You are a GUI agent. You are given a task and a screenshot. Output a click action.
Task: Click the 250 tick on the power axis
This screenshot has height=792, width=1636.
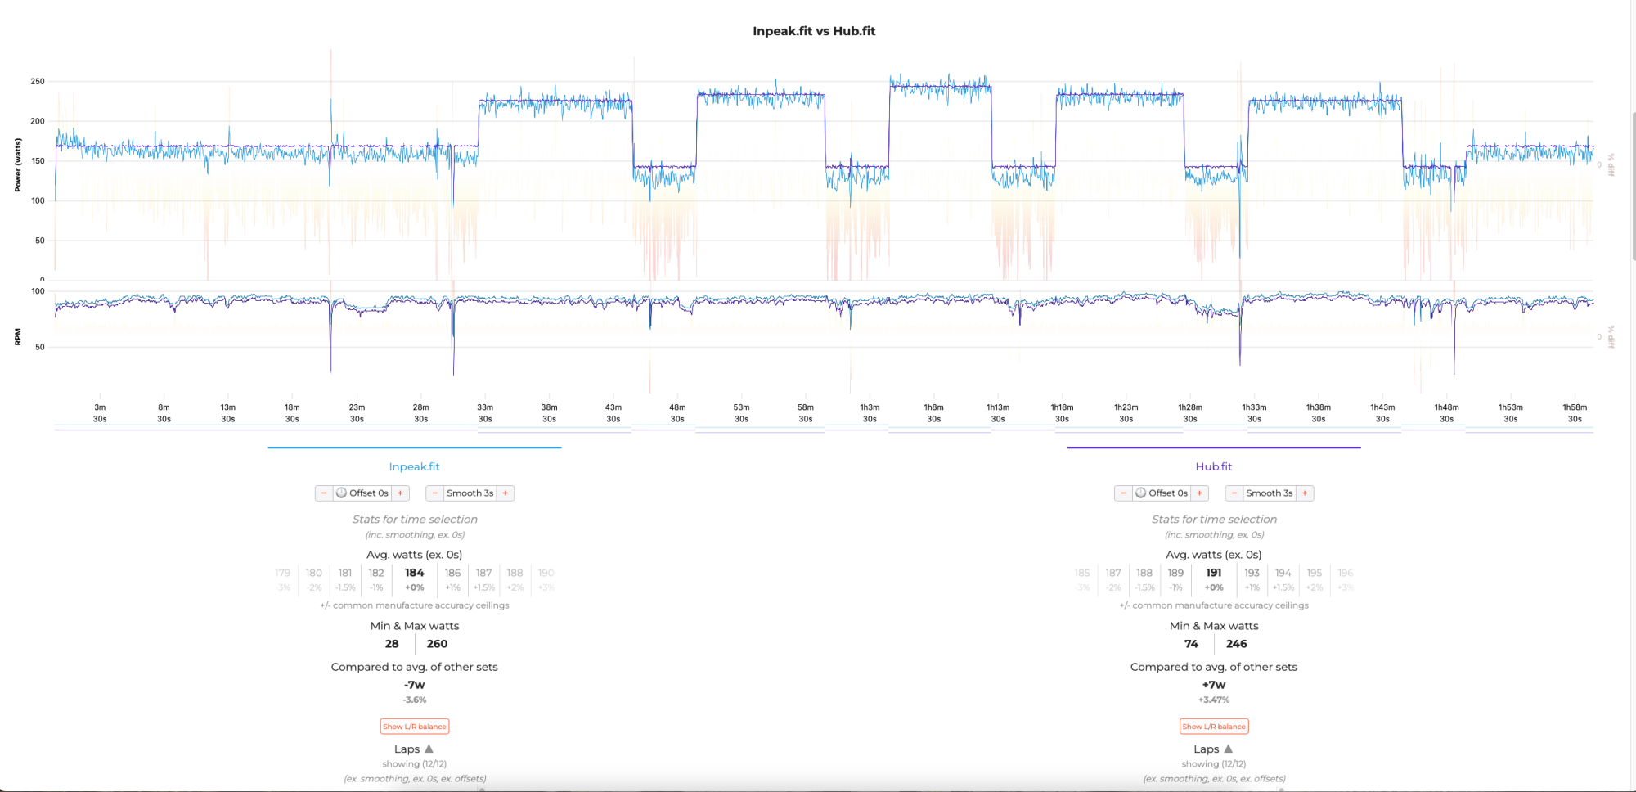[38, 82]
